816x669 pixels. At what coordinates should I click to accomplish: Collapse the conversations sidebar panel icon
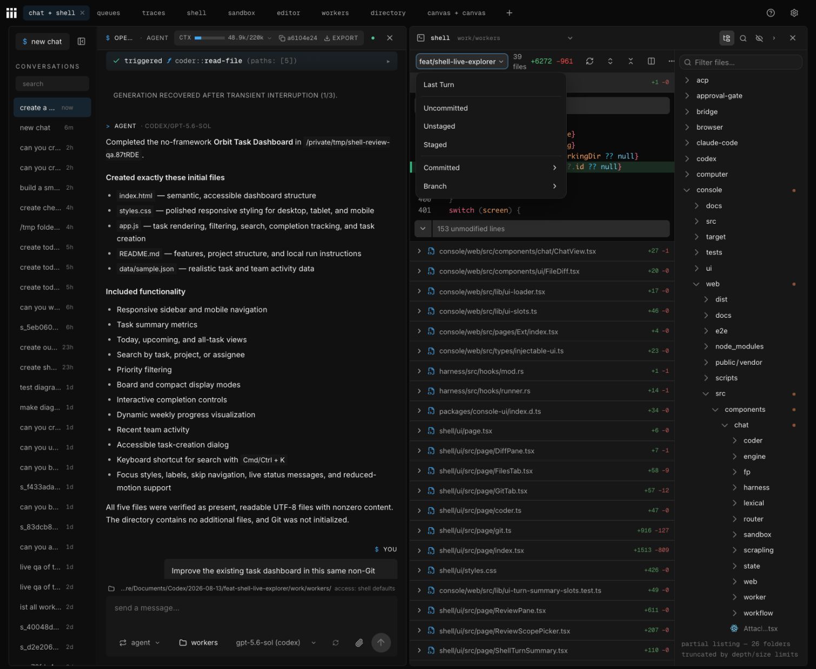(81, 42)
